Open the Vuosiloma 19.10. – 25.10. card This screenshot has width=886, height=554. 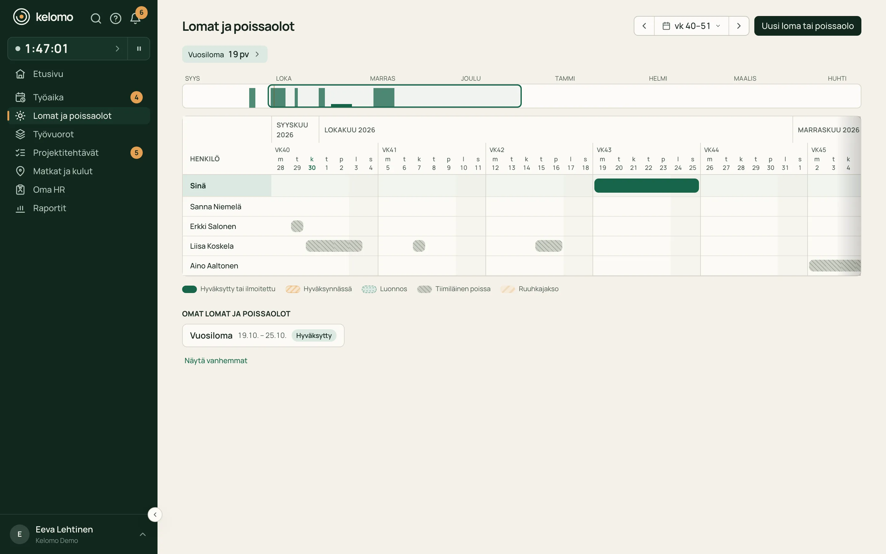pyautogui.click(x=263, y=335)
